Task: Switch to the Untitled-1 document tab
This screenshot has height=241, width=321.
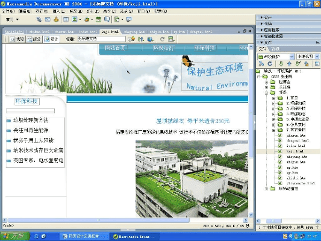Action: (14, 32)
